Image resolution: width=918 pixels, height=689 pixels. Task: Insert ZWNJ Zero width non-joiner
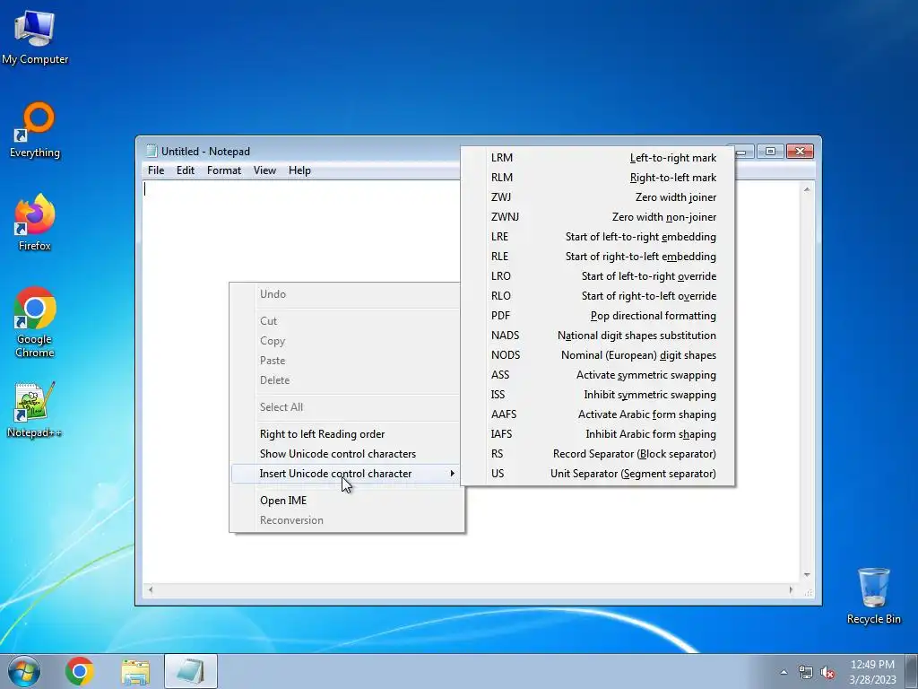click(x=598, y=217)
